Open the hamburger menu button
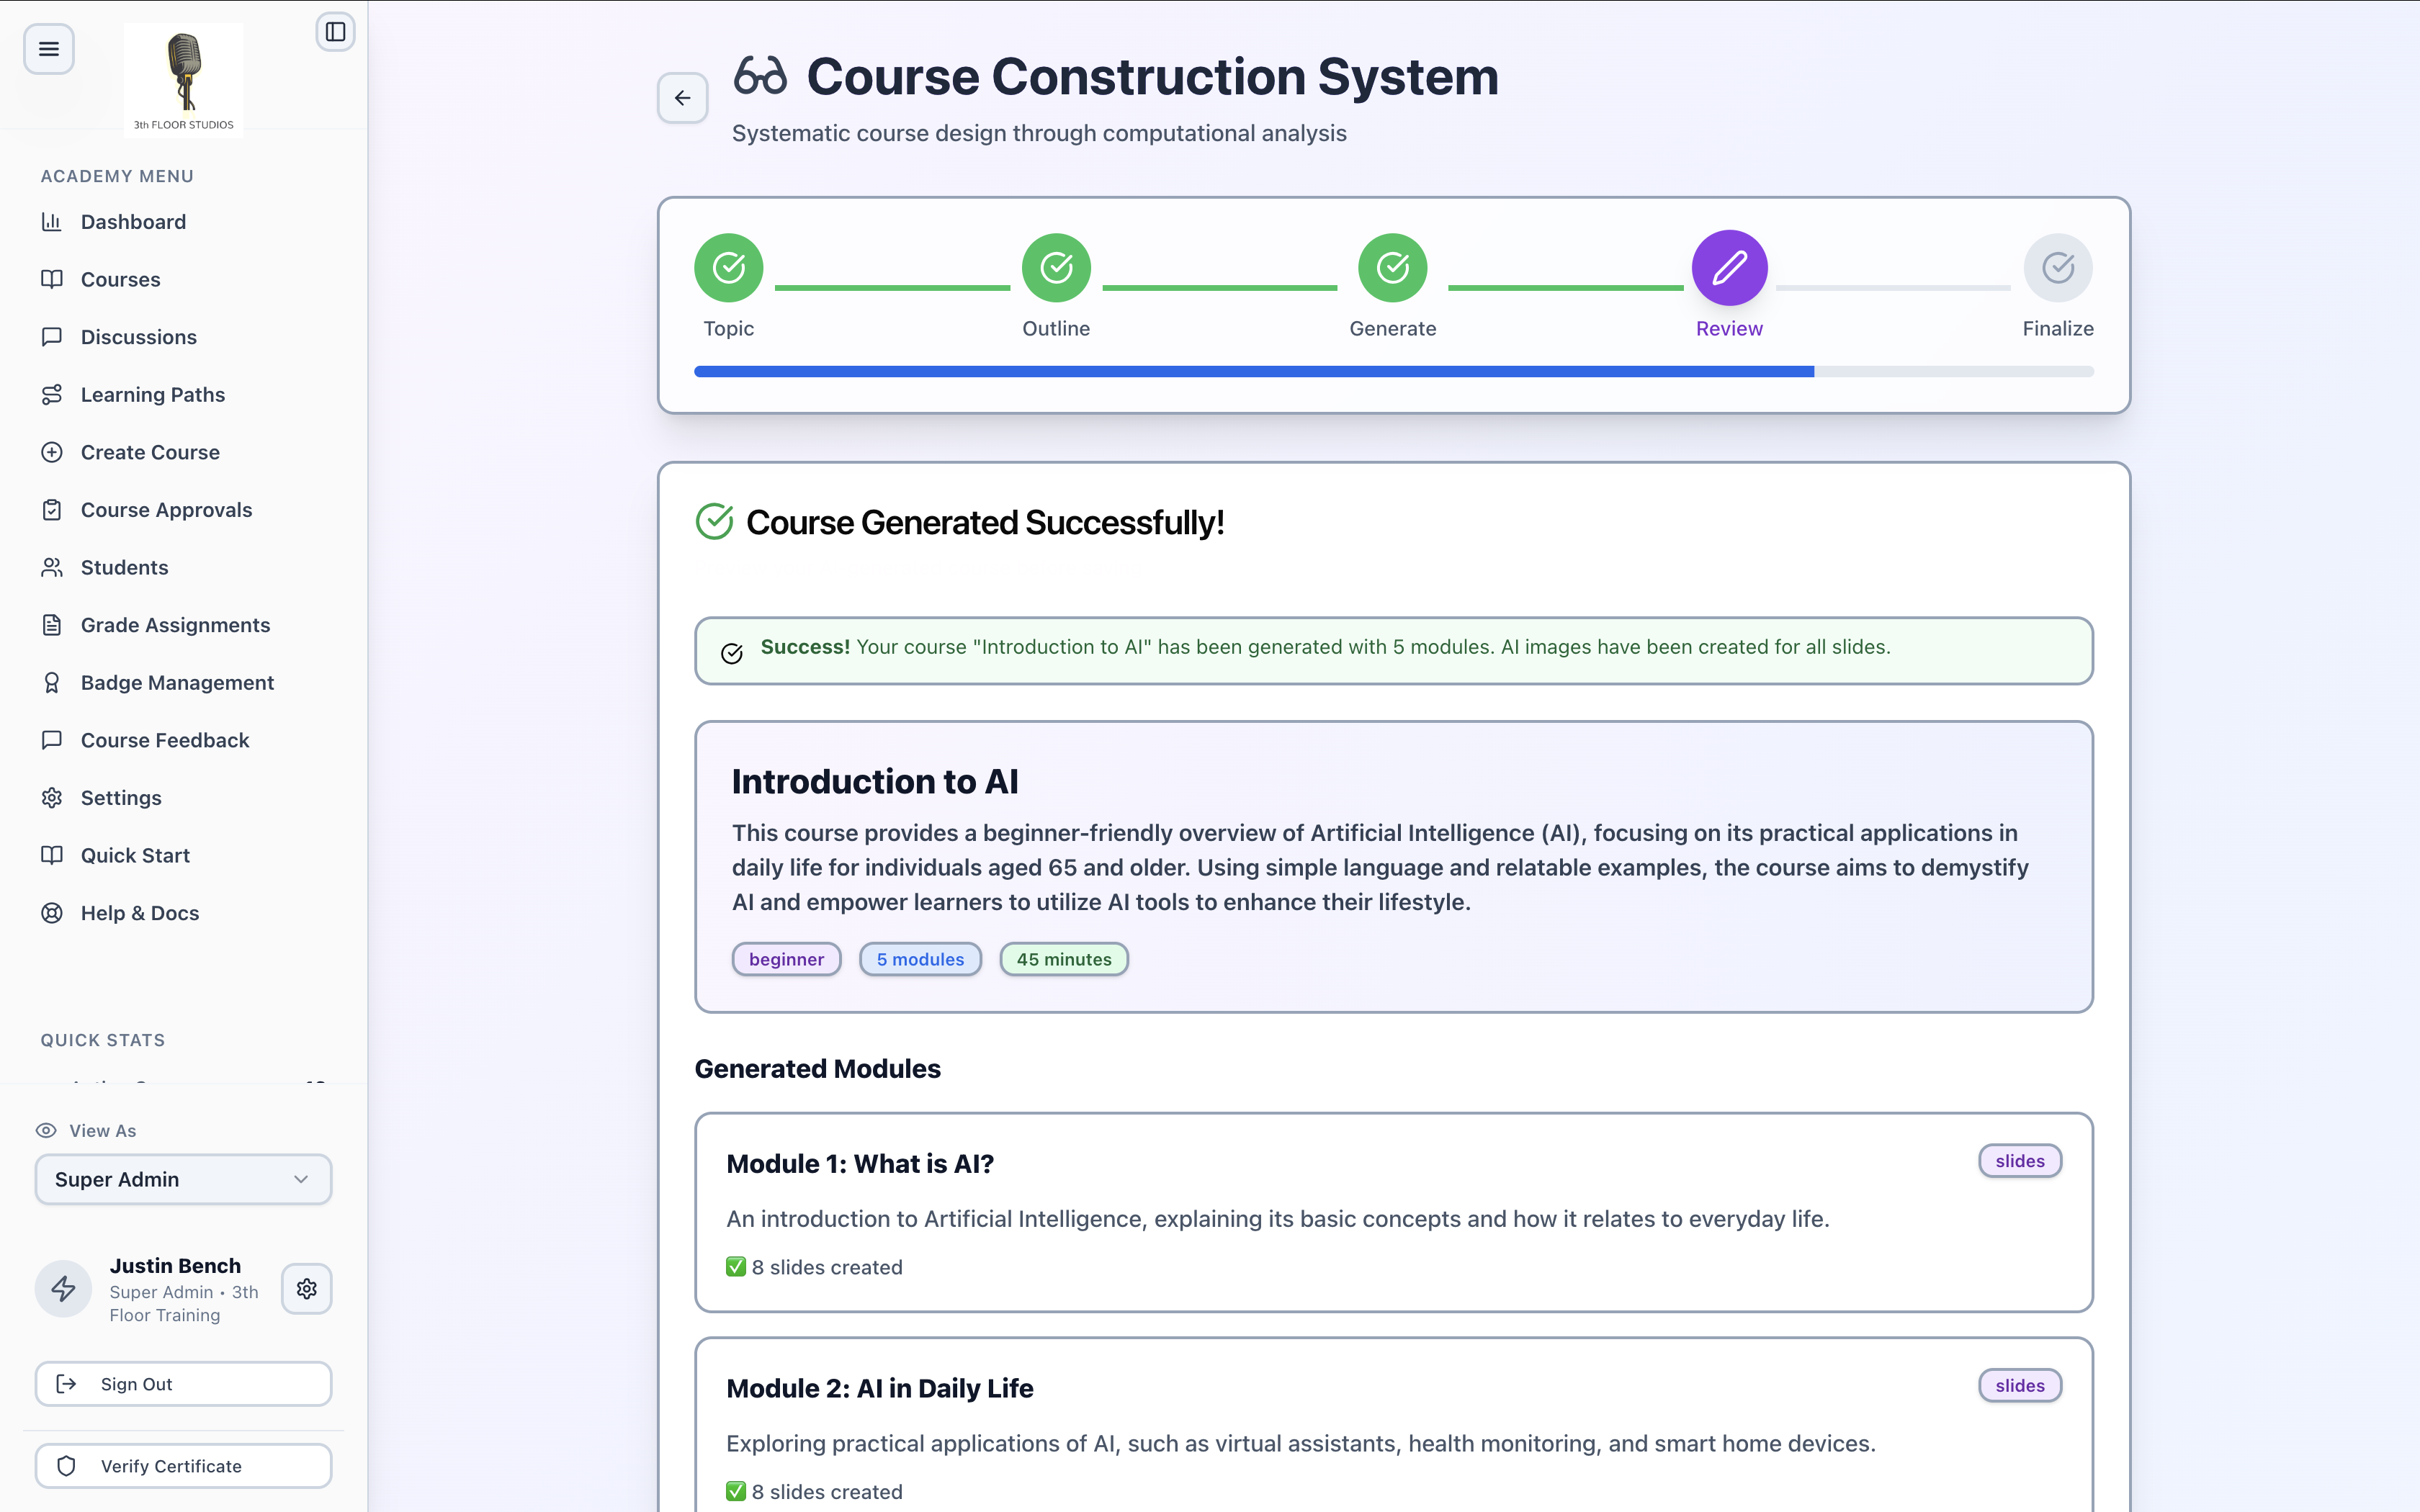The width and height of the screenshot is (2420, 1512). click(x=48, y=48)
